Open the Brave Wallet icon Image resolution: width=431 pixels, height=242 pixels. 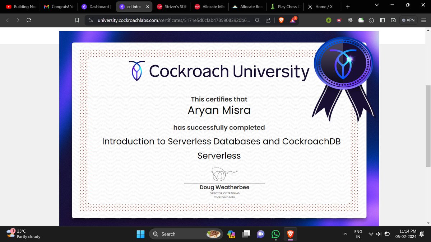click(393, 20)
